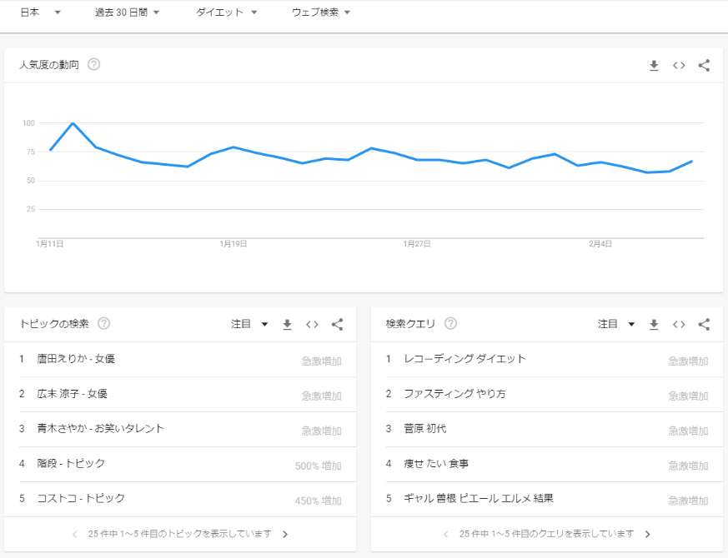
Task: Open help for 人気度の動向
Action: [x=94, y=64]
